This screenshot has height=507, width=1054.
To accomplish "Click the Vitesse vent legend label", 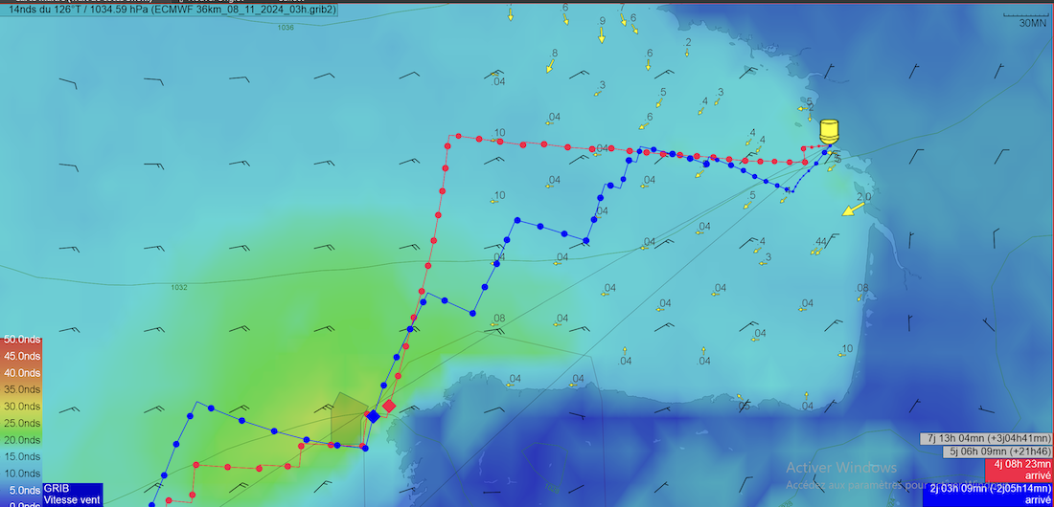I will point(72,499).
